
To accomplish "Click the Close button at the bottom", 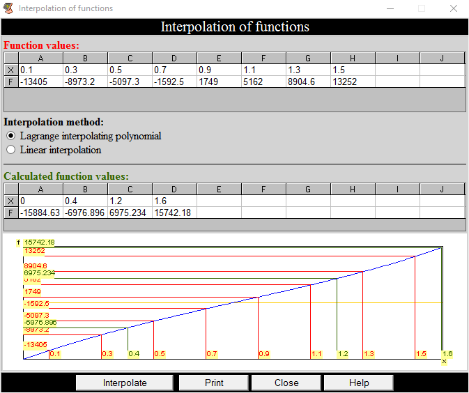I will click(x=286, y=383).
